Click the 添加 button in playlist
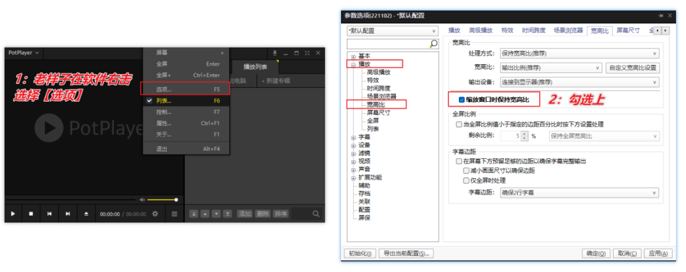This screenshot has height=272, width=686. tap(245, 214)
